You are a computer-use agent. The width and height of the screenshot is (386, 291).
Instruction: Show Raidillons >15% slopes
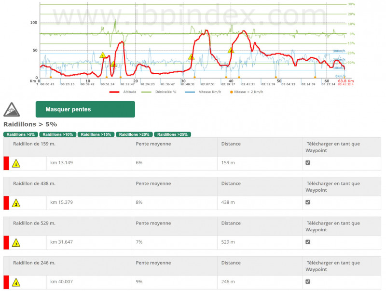(x=96, y=134)
